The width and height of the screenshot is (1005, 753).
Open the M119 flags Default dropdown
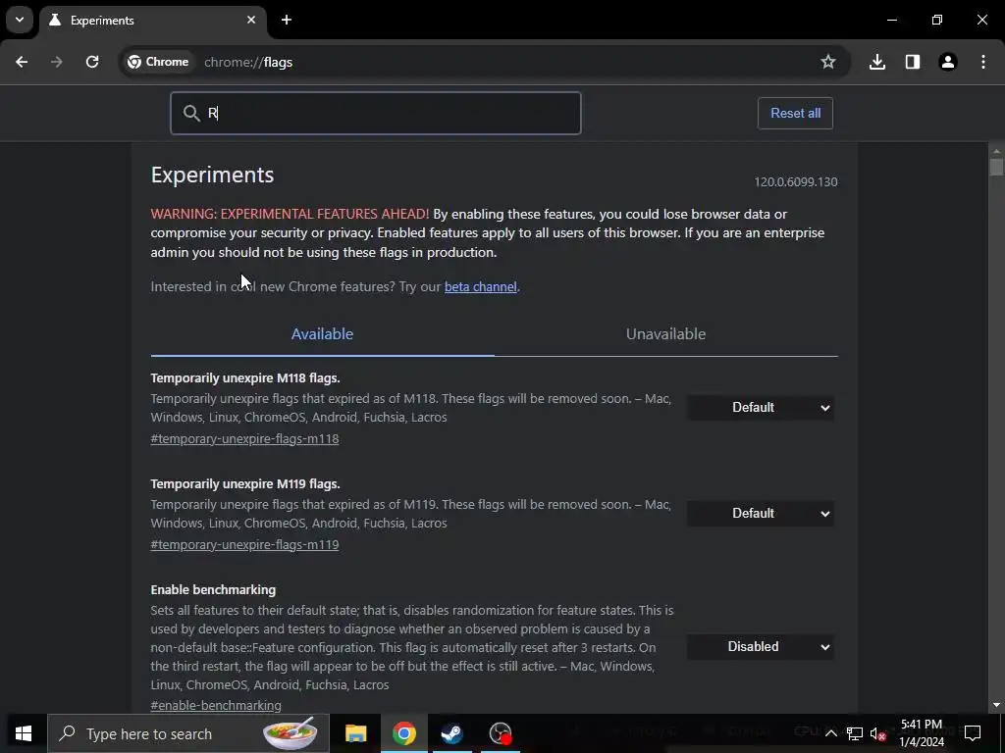761,514
